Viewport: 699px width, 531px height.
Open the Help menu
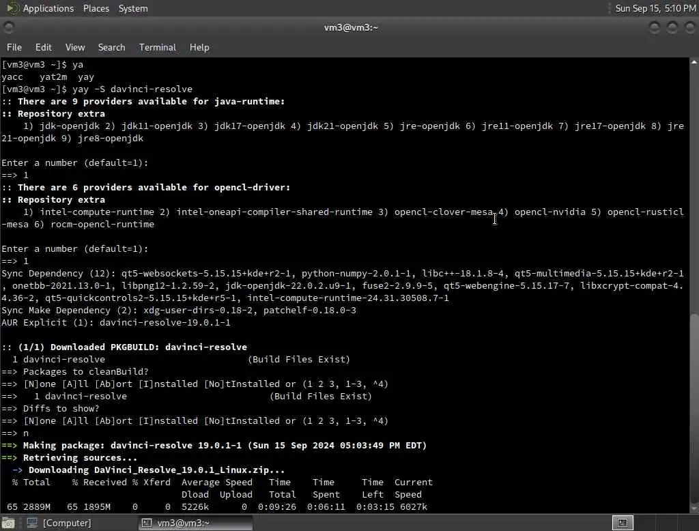(199, 47)
